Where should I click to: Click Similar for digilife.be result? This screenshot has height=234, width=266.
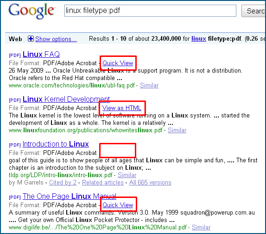point(201,227)
